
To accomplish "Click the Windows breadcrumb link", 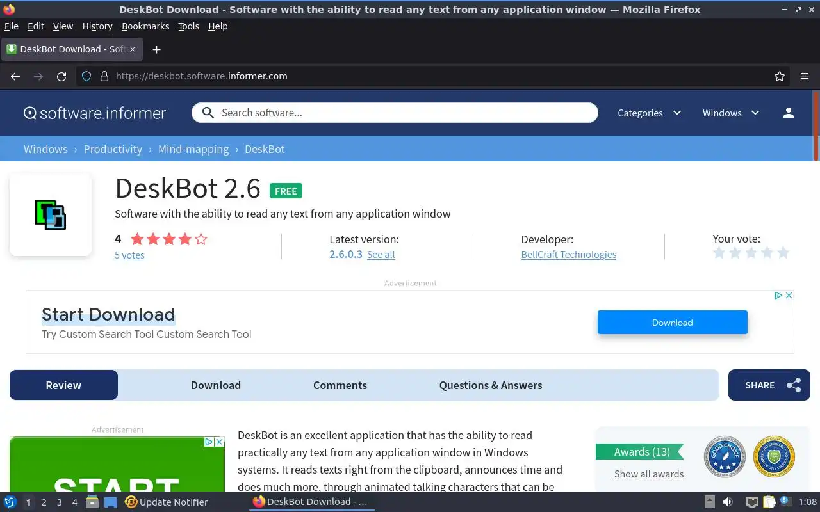I will pos(45,149).
